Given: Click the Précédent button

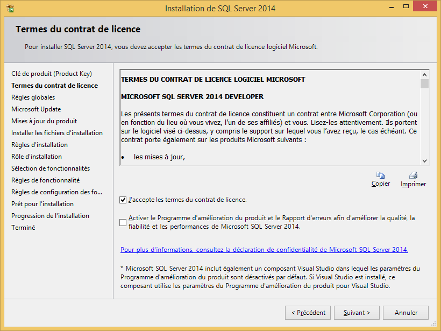Looking at the screenshot, I should click(308, 313).
